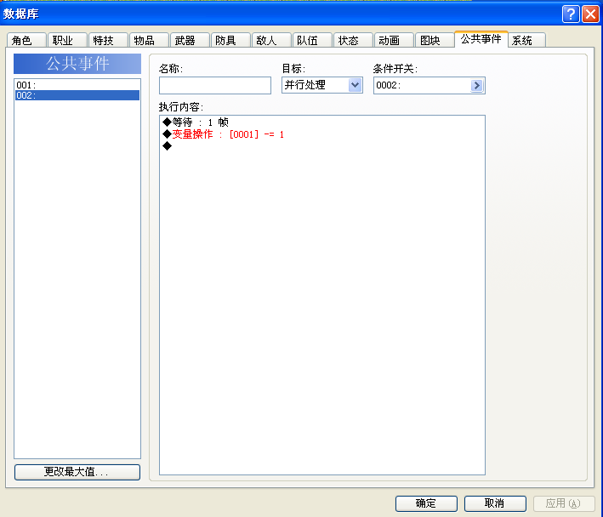The height and width of the screenshot is (517, 603).
Task: Focus the 名称 text field
Action: (x=215, y=85)
